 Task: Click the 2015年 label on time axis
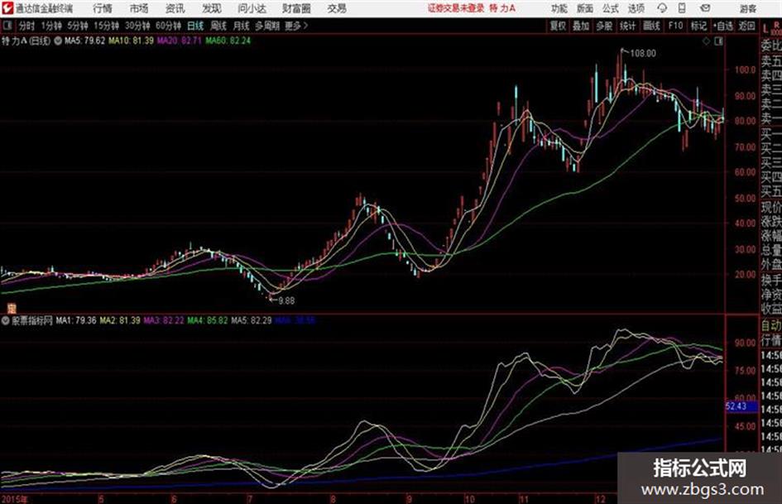[15, 499]
